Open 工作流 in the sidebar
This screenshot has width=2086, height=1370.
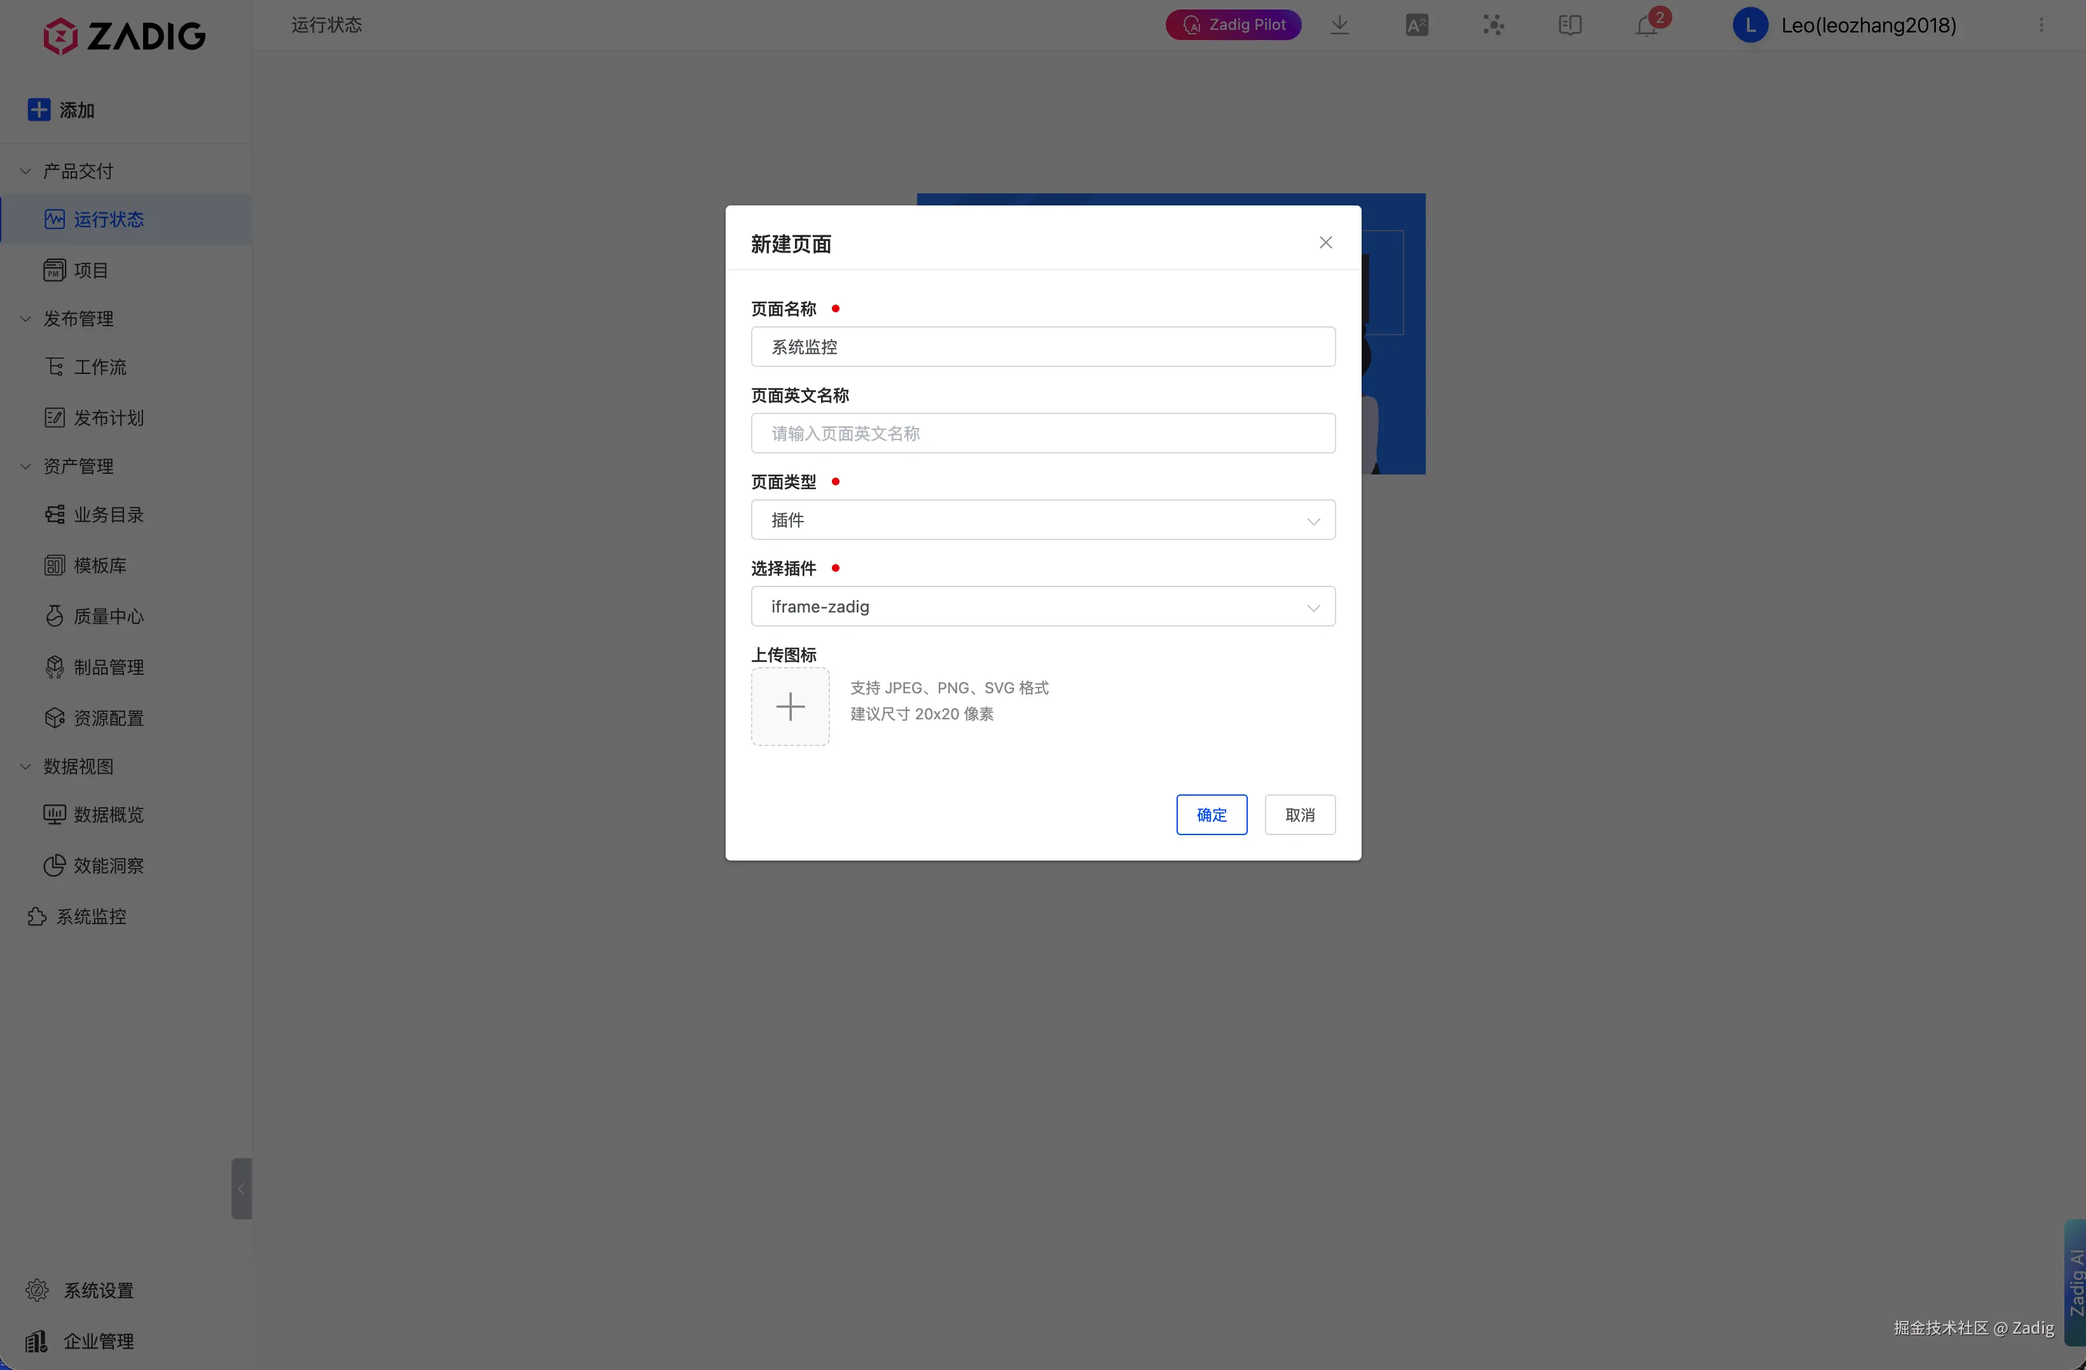99,367
